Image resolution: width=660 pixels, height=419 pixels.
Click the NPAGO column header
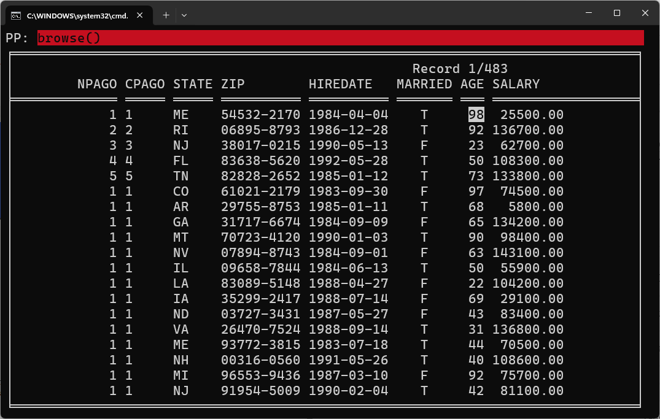pos(97,84)
